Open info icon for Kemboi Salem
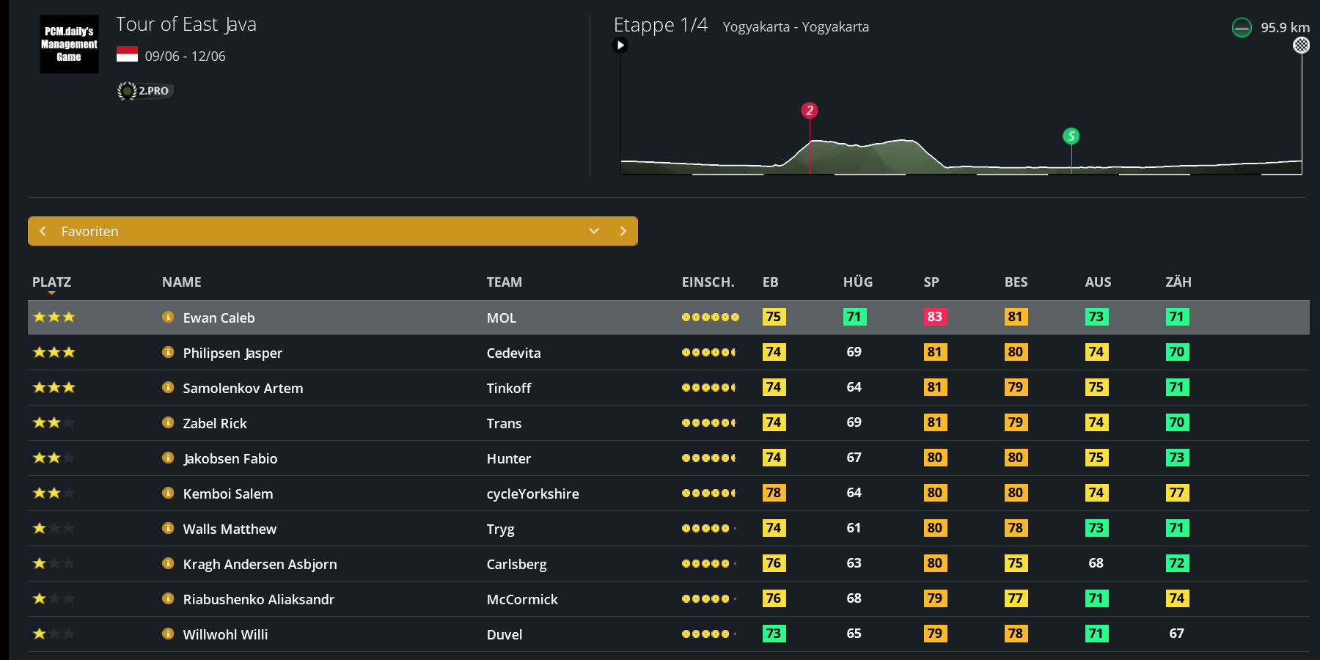Viewport: 1320px width, 660px height. (168, 493)
